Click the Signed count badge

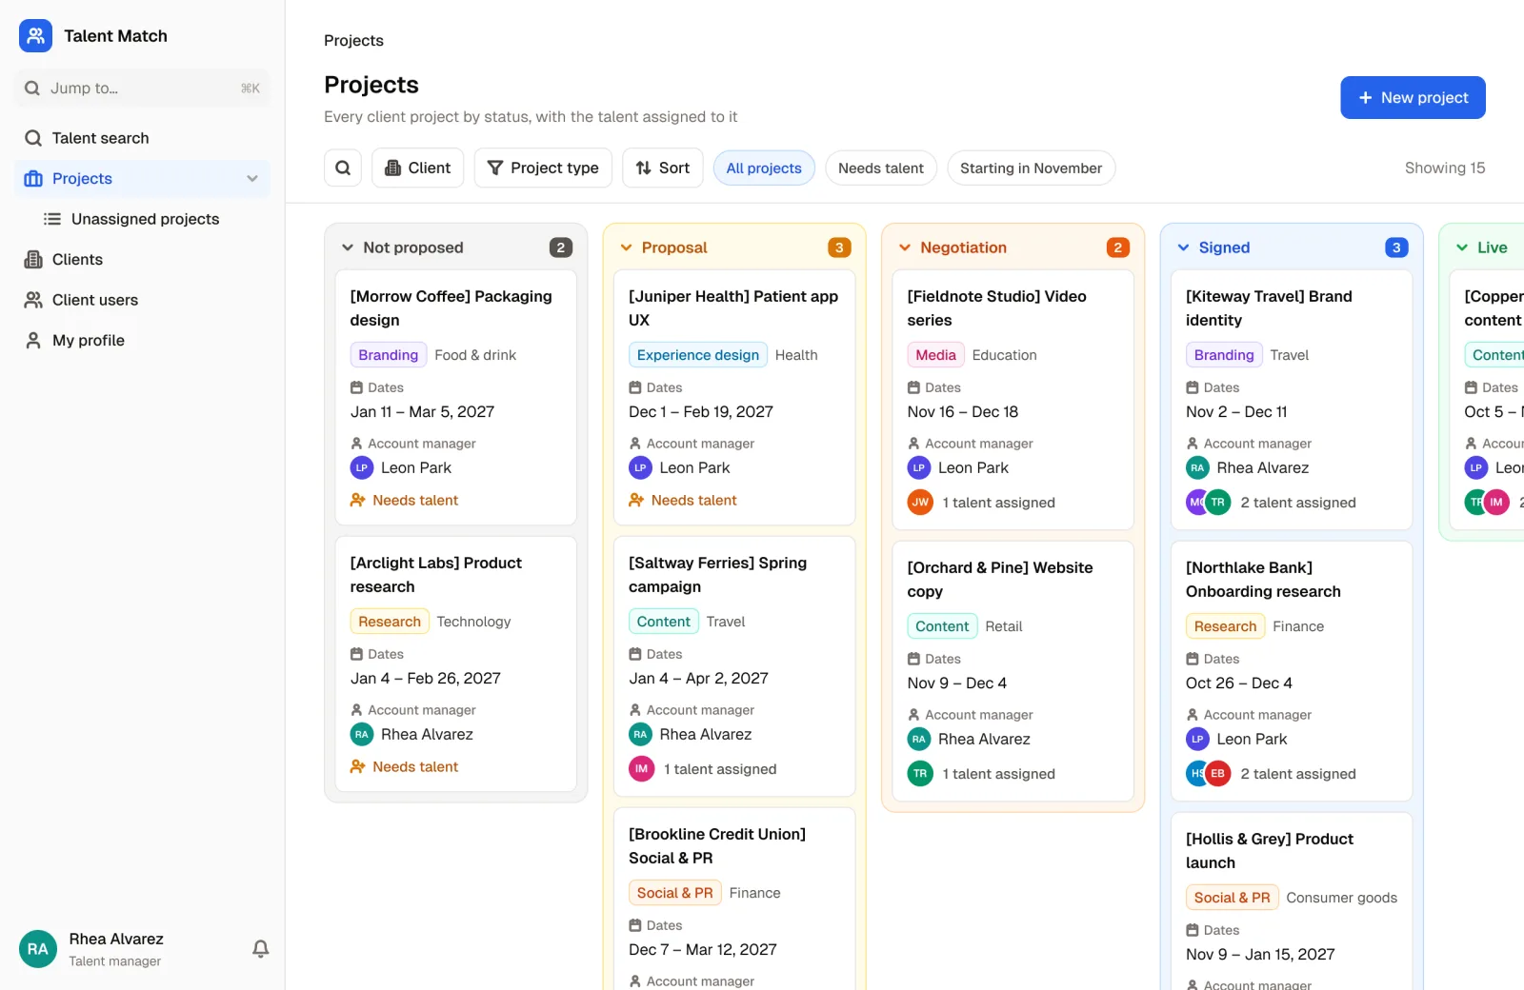1396,247
